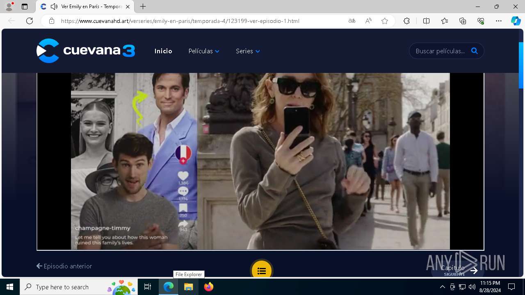Open File Explorer taskbar icon

coord(189,287)
